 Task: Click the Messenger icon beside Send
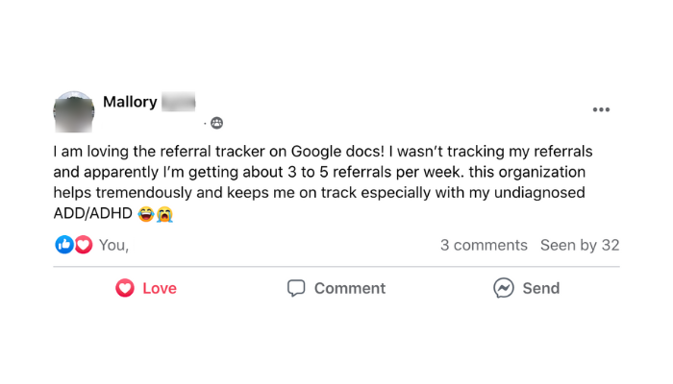(x=503, y=288)
